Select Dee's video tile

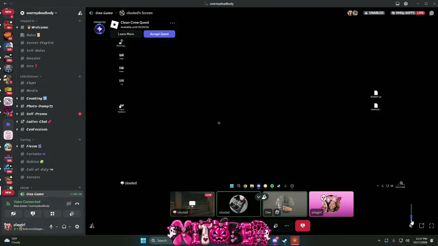point(285,204)
